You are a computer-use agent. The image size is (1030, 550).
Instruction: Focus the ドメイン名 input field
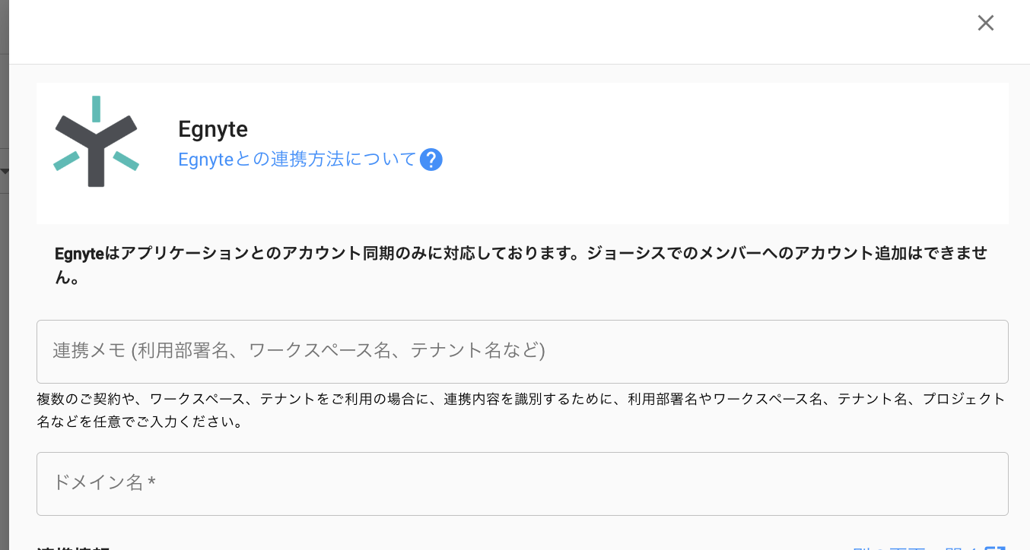pos(522,484)
